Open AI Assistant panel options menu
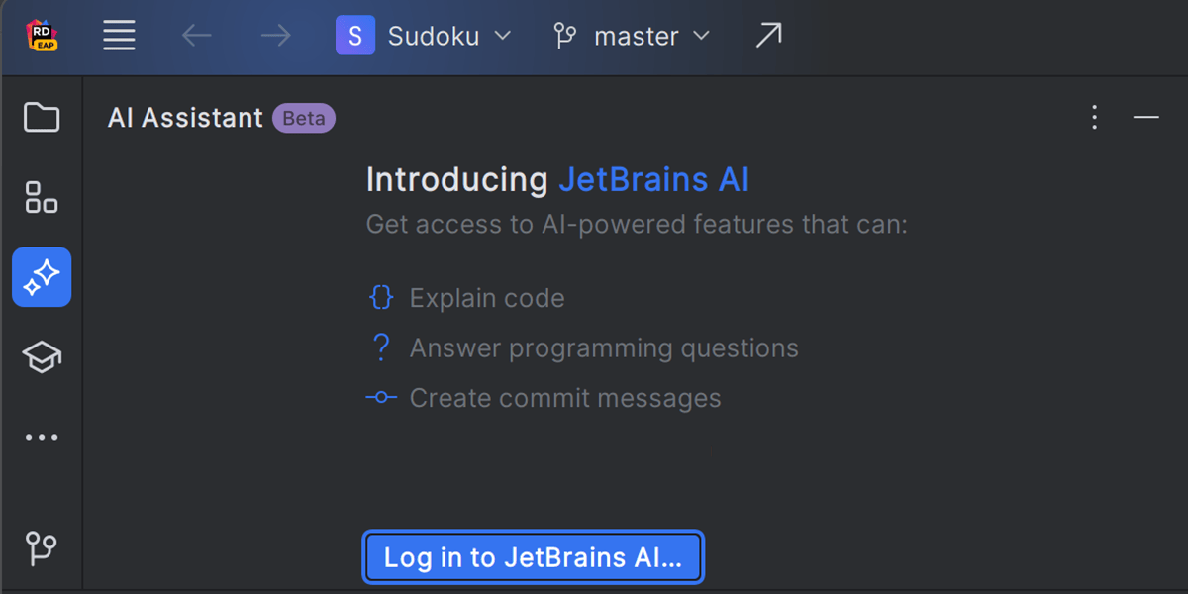Viewport: 1188px width, 594px height. pos(1094,118)
